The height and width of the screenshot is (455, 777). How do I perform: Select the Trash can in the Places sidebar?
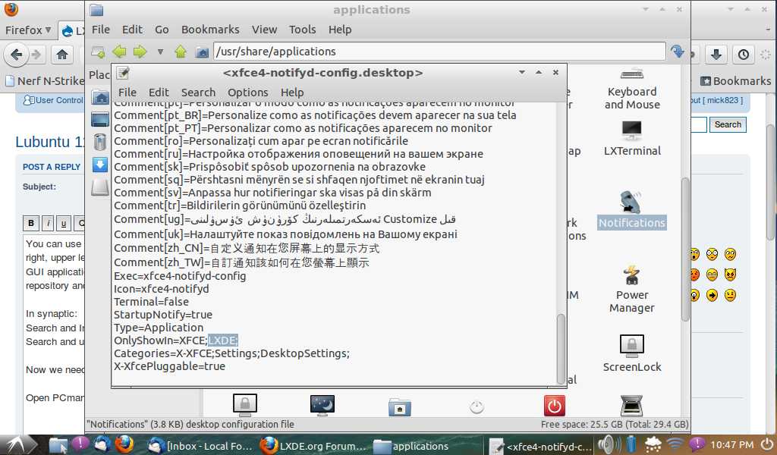100,142
